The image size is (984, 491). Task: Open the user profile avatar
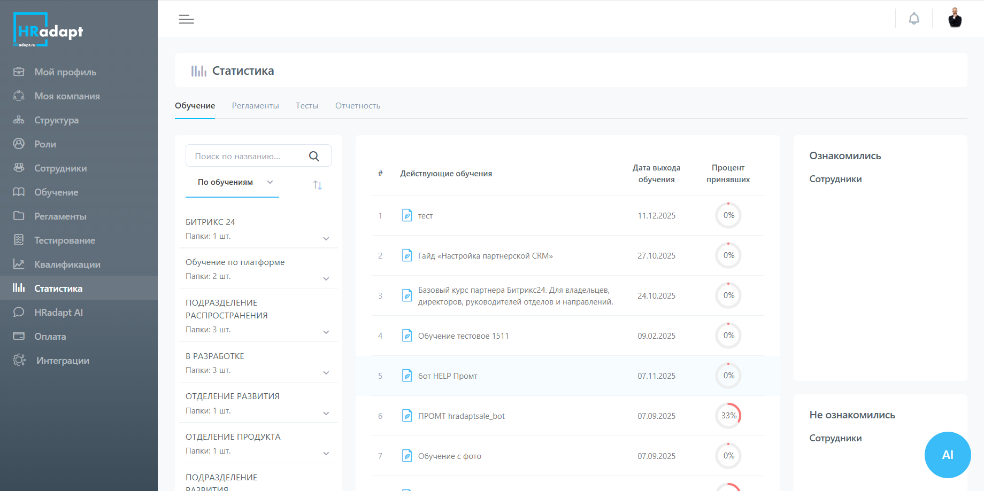(955, 18)
